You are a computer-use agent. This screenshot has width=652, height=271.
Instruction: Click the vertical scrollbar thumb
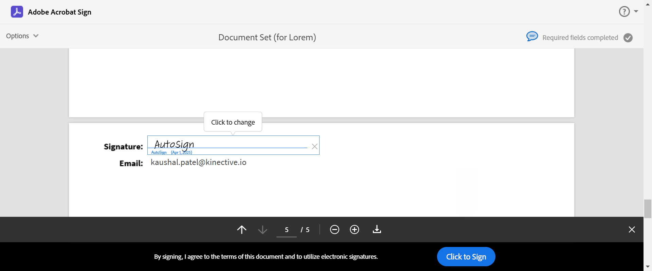coord(648,209)
